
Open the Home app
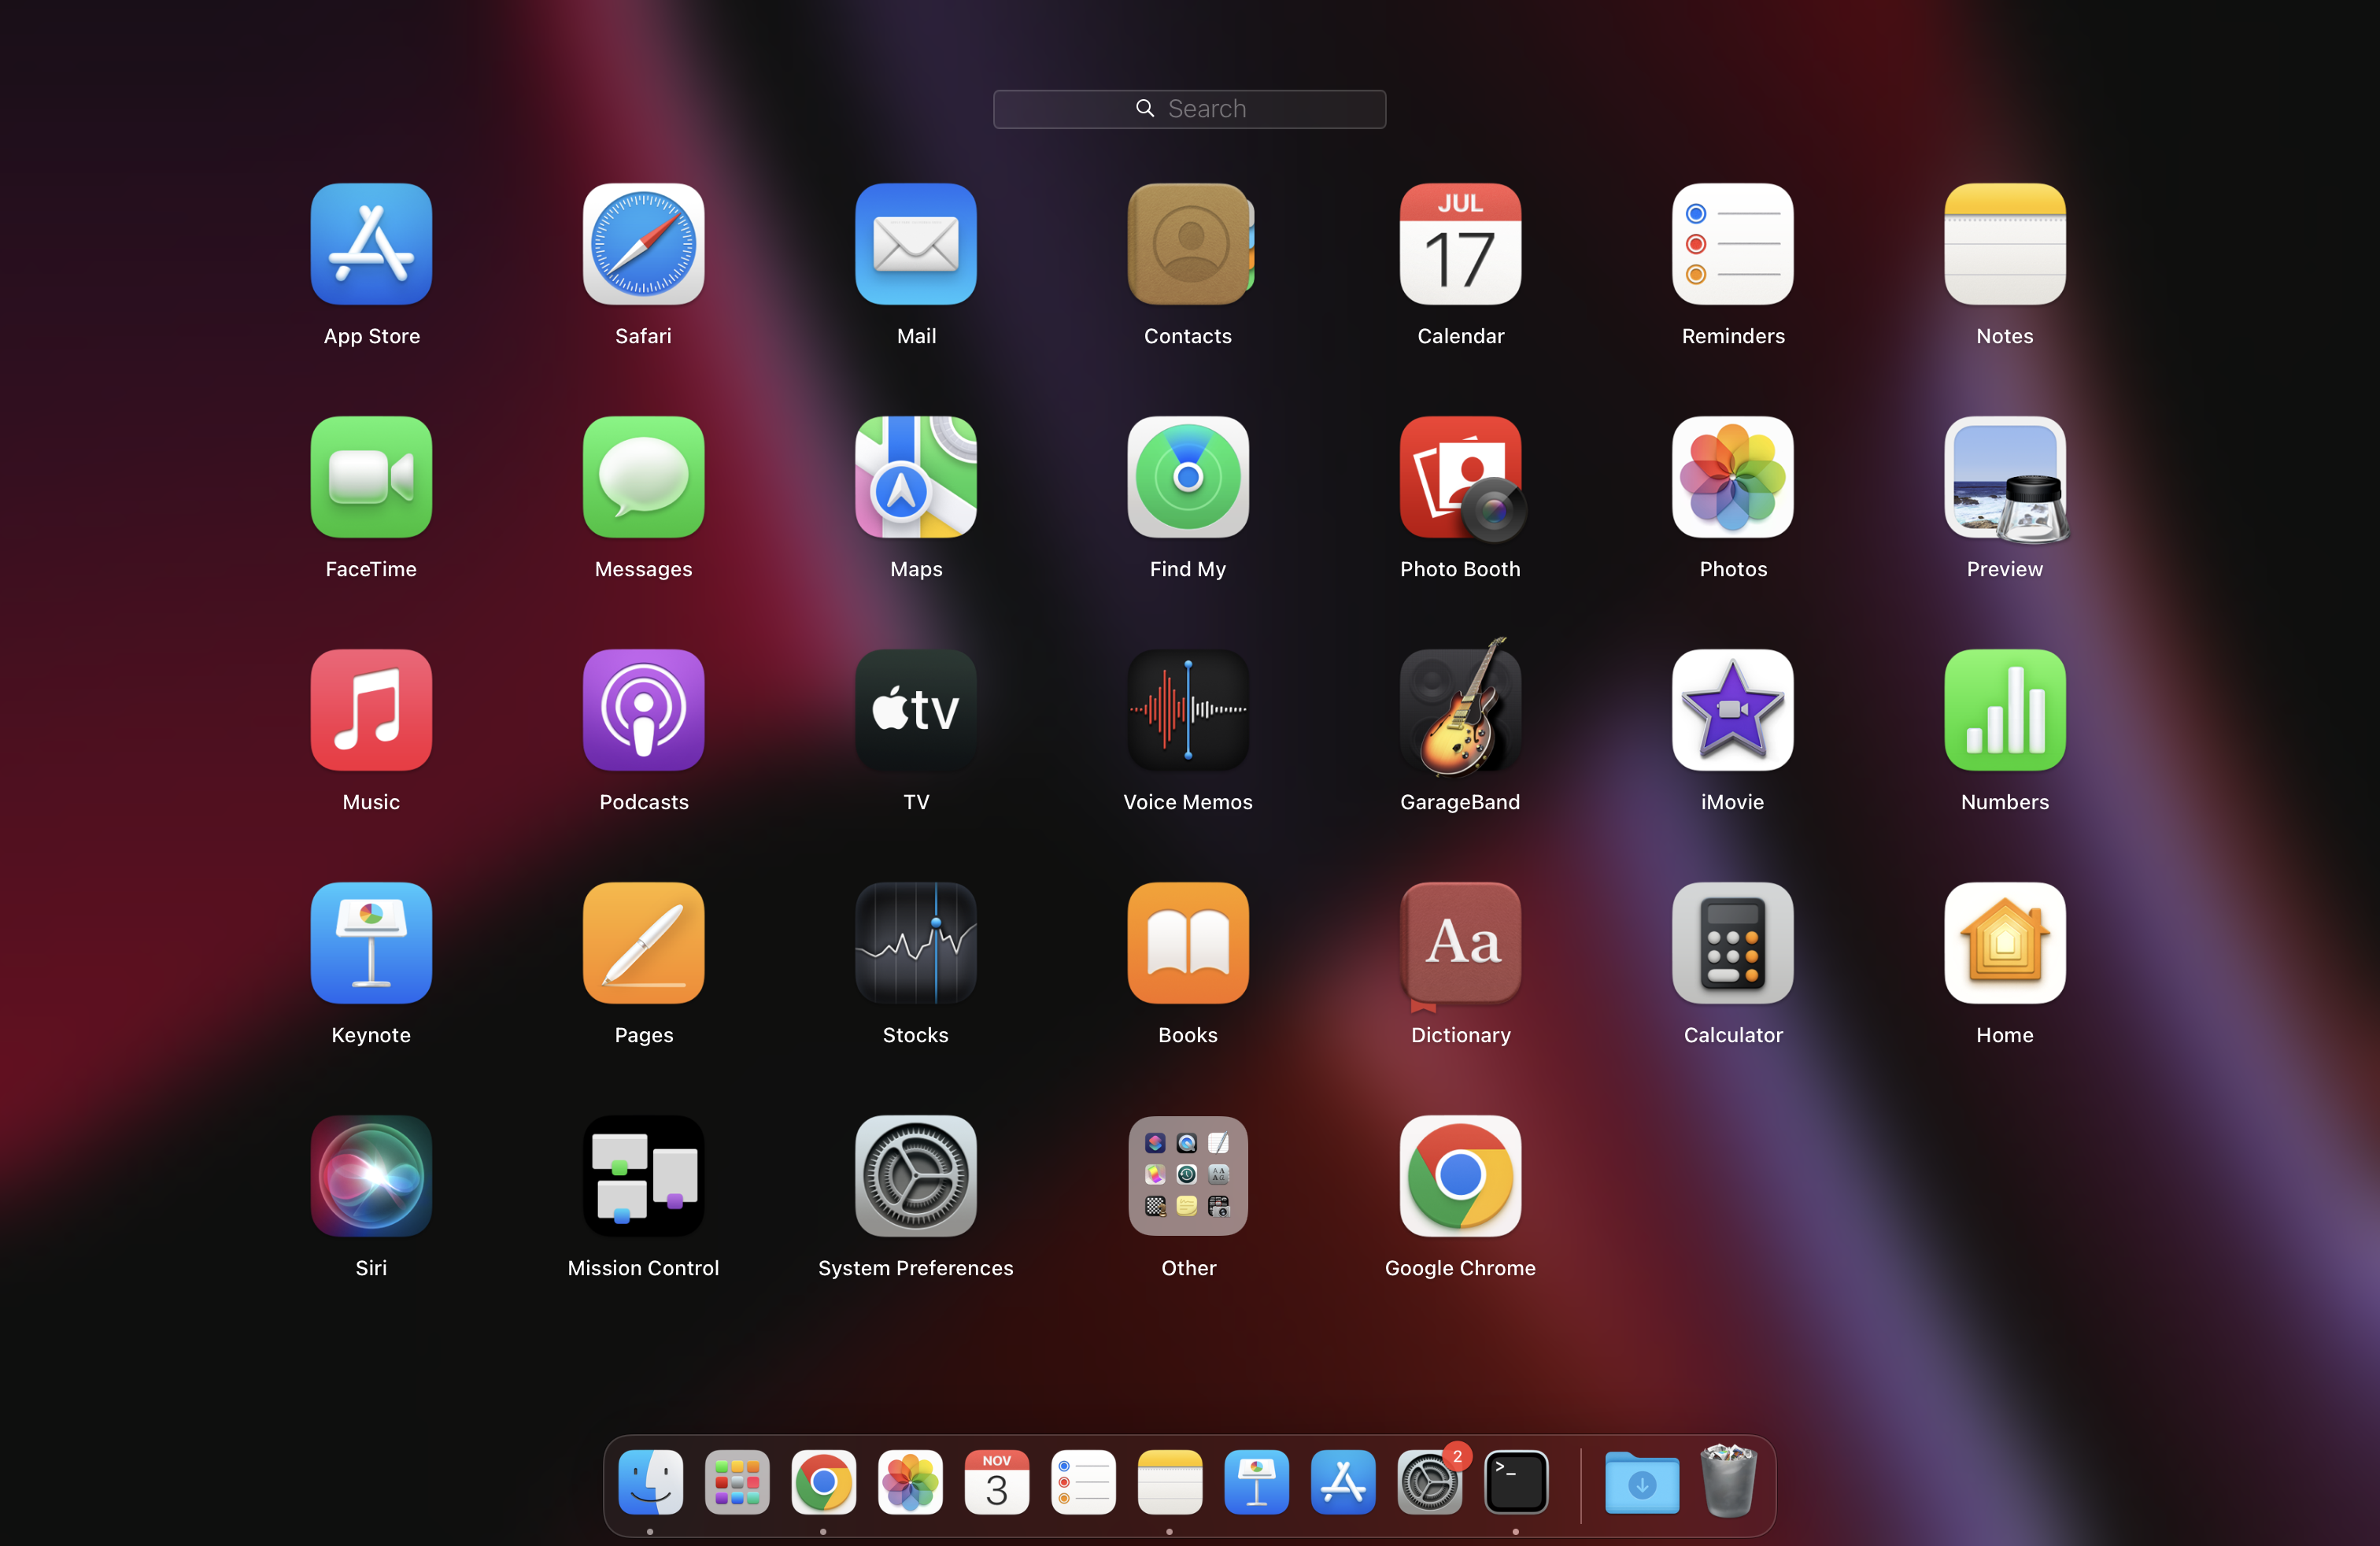(2004, 943)
